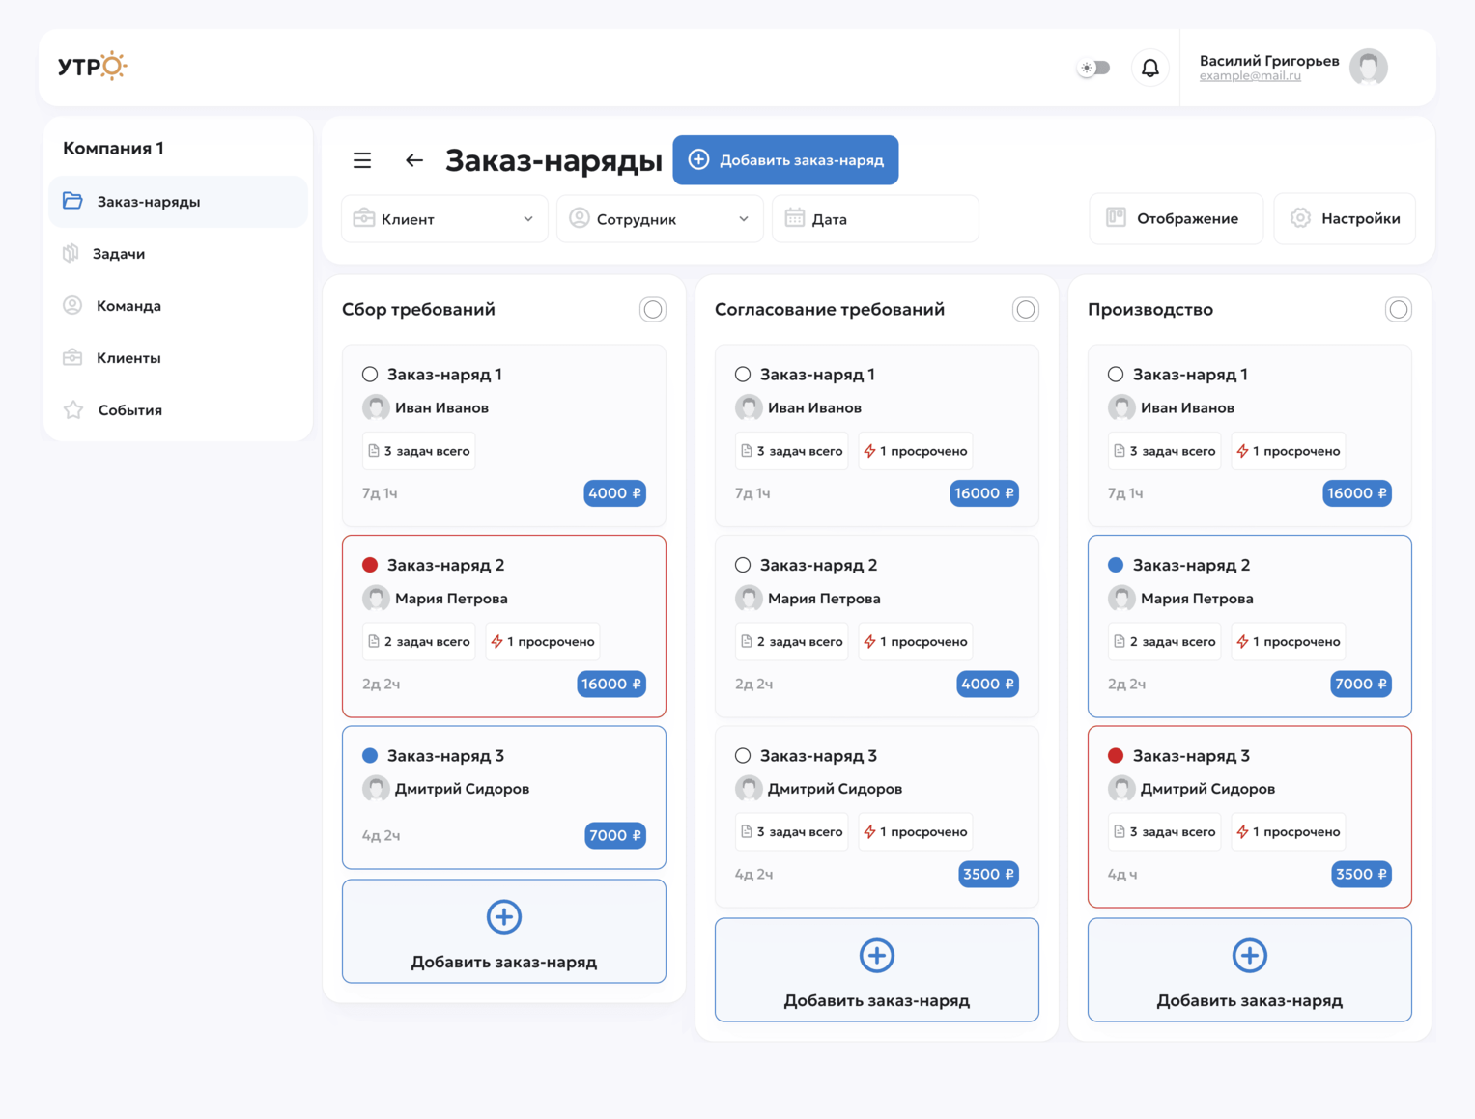Open notifications bell

pos(1149,68)
